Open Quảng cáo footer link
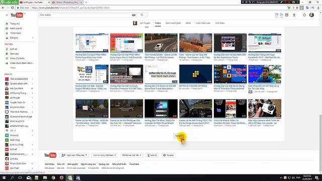 tap(104, 164)
